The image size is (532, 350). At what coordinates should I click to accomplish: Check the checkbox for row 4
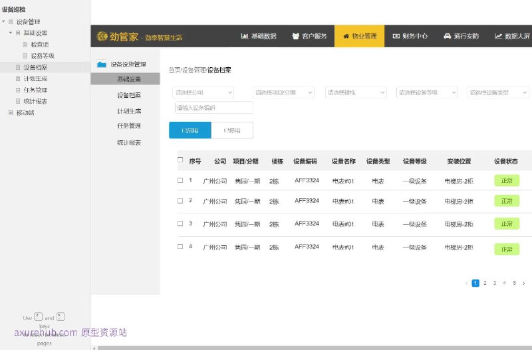(x=180, y=246)
